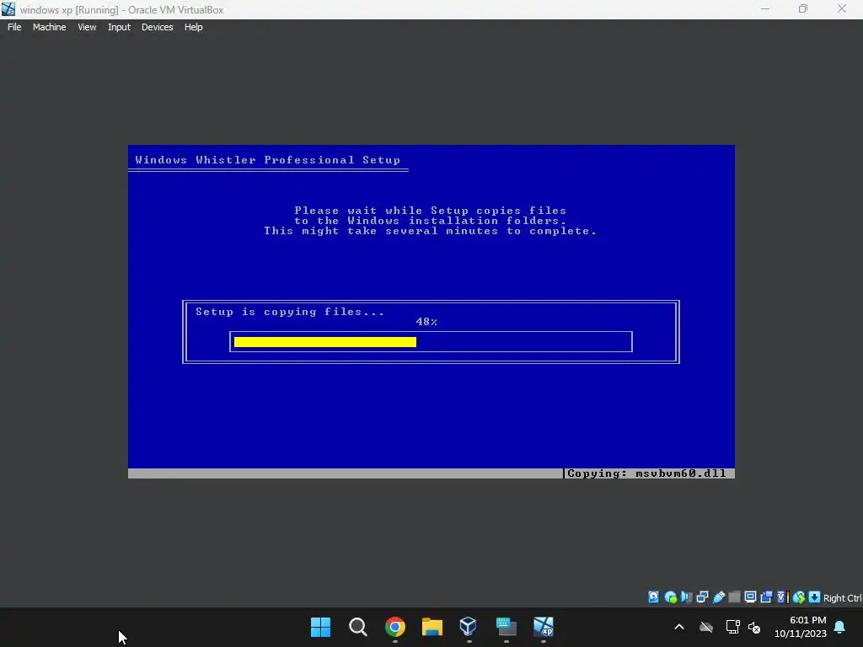Open VirtualBox Manager from taskbar

(469, 626)
